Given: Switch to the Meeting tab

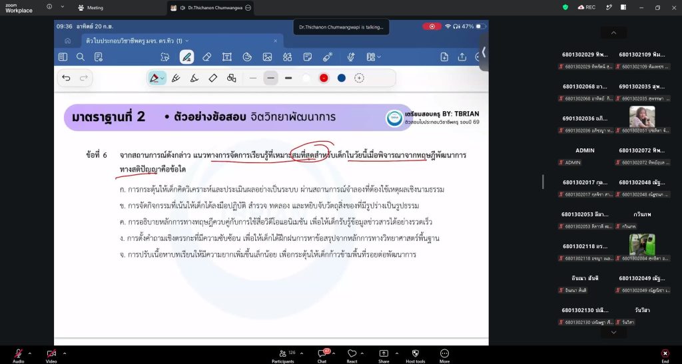Looking at the screenshot, I should click(91, 8).
